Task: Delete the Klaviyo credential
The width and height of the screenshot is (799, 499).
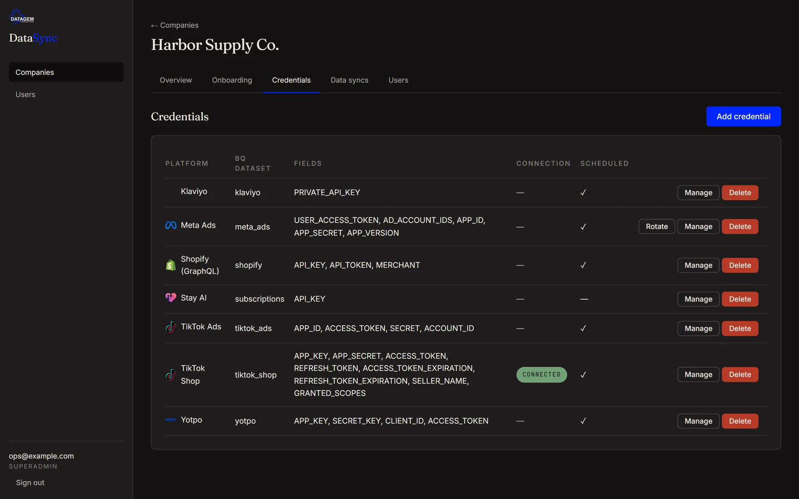Action: pos(740,193)
